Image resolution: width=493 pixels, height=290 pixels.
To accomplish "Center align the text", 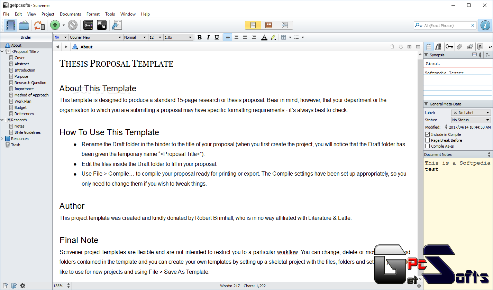I will pos(236,37).
